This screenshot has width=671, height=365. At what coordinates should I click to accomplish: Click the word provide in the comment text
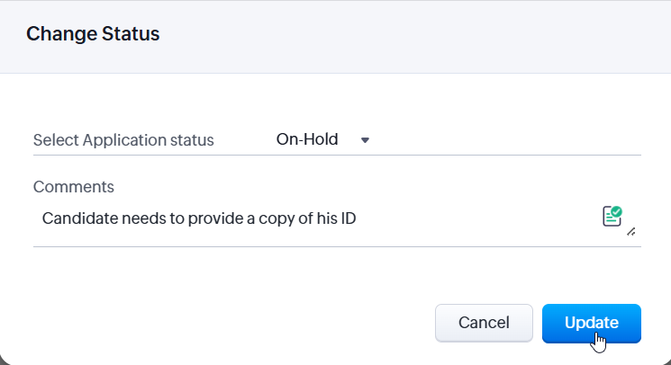coord(214,218)
